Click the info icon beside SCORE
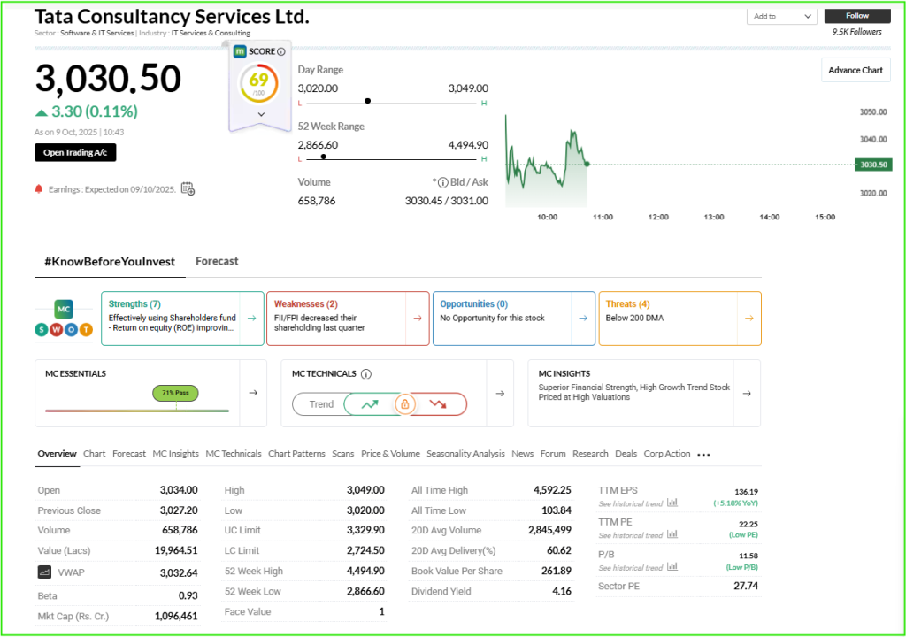This screenshot has width=906, height=637. pyautogui.click(x=281, y=52)
